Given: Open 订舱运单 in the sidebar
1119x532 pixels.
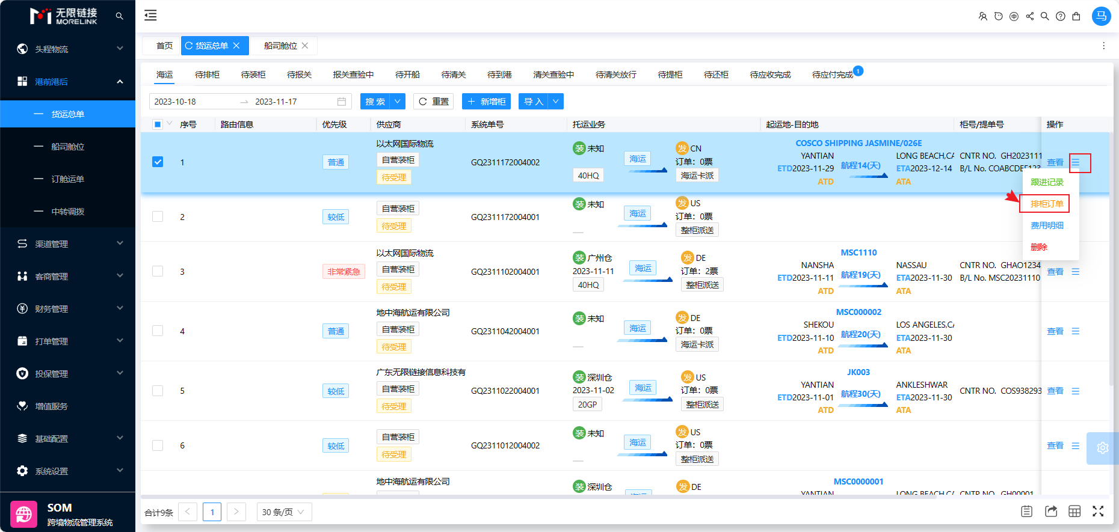Looking at the screenshot, I should (67, 179).
